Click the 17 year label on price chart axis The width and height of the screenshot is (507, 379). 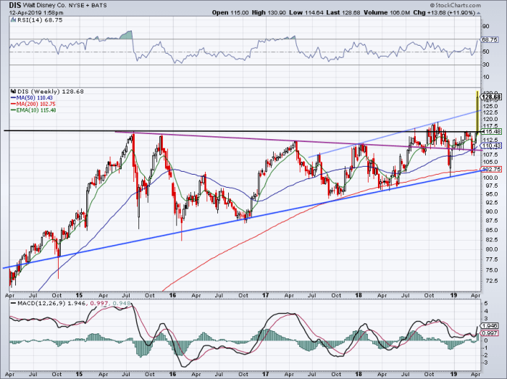pyautogui.click(x=266, y=295)
